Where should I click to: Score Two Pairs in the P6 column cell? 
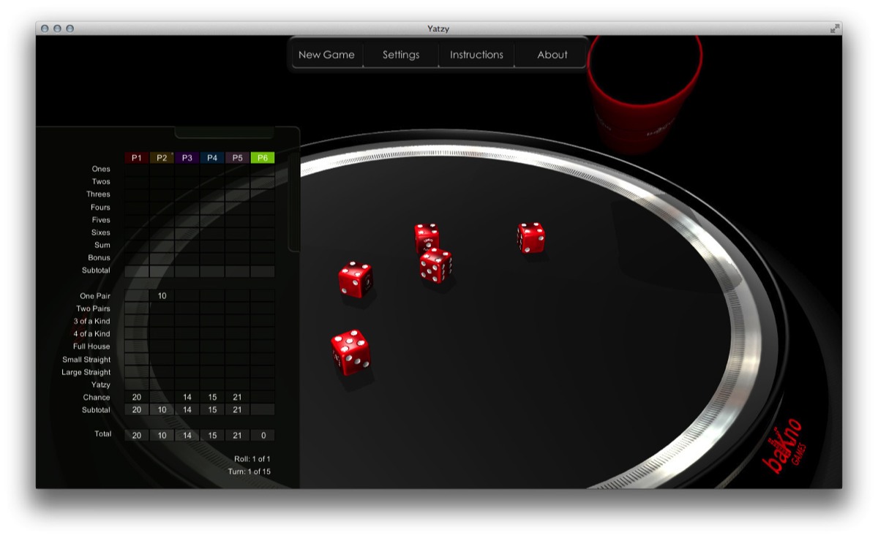click(263, 308)
